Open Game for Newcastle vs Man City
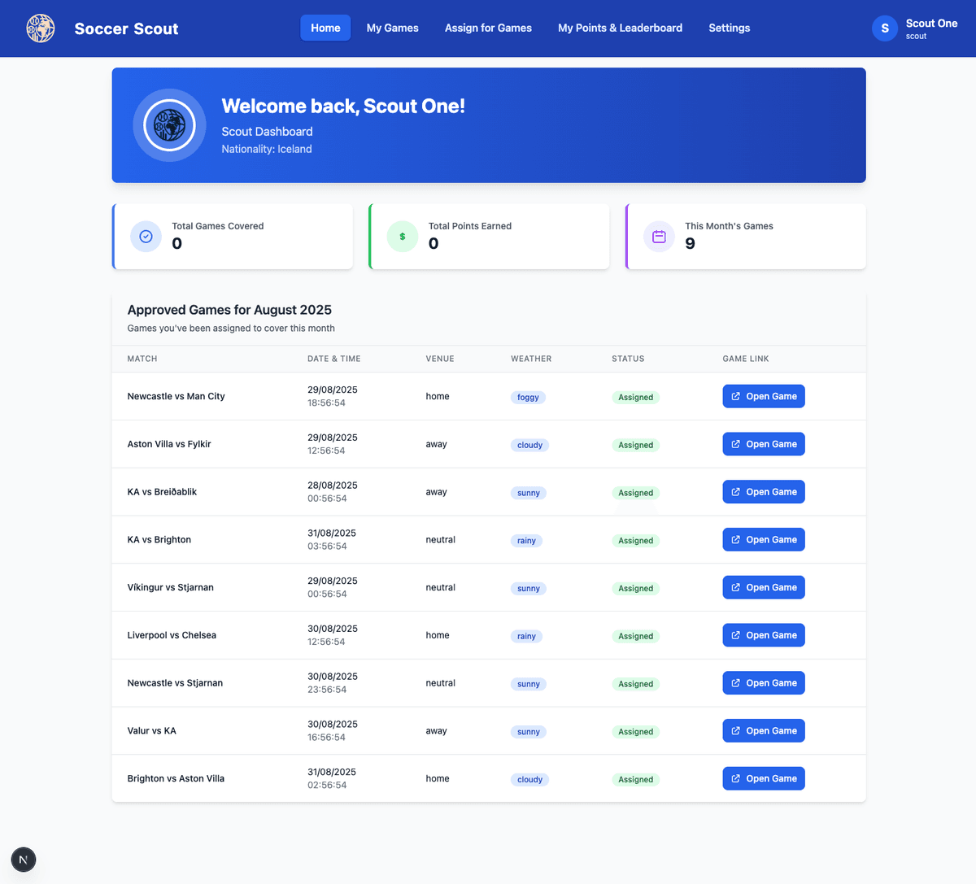 (763, 396)
